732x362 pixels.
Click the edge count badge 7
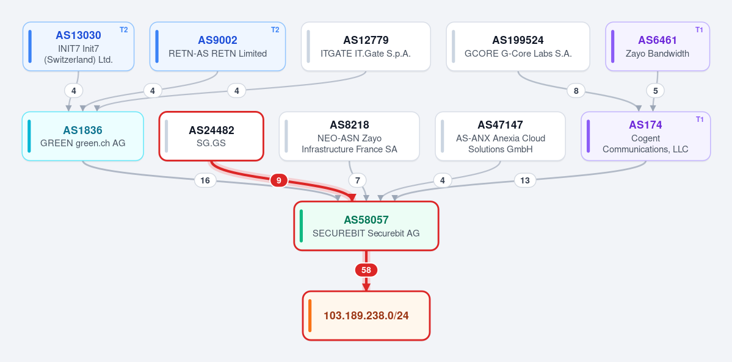pos(358,180)
